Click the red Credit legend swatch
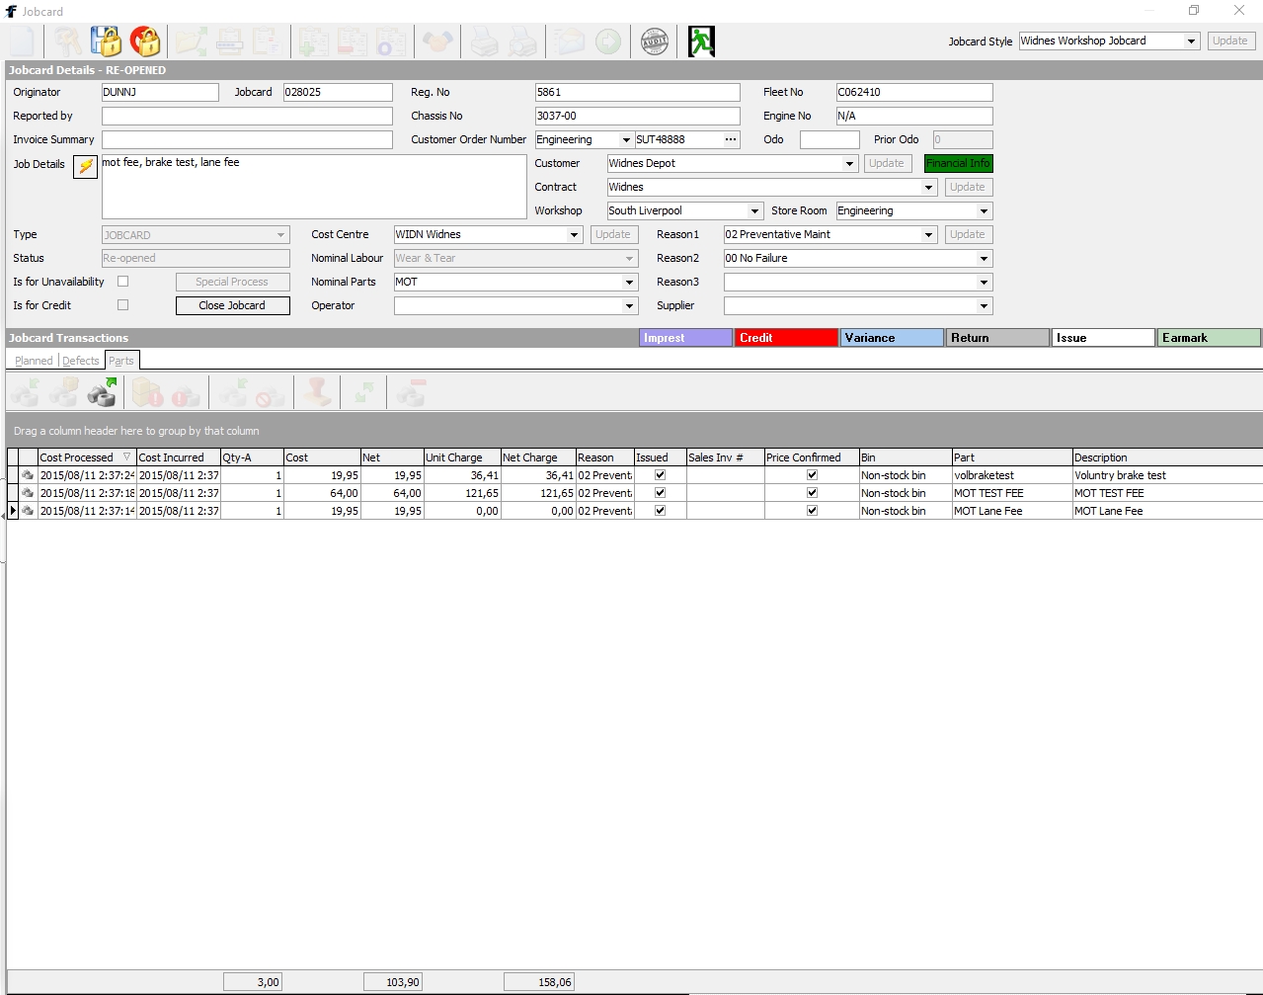 (x=786, y=338)
